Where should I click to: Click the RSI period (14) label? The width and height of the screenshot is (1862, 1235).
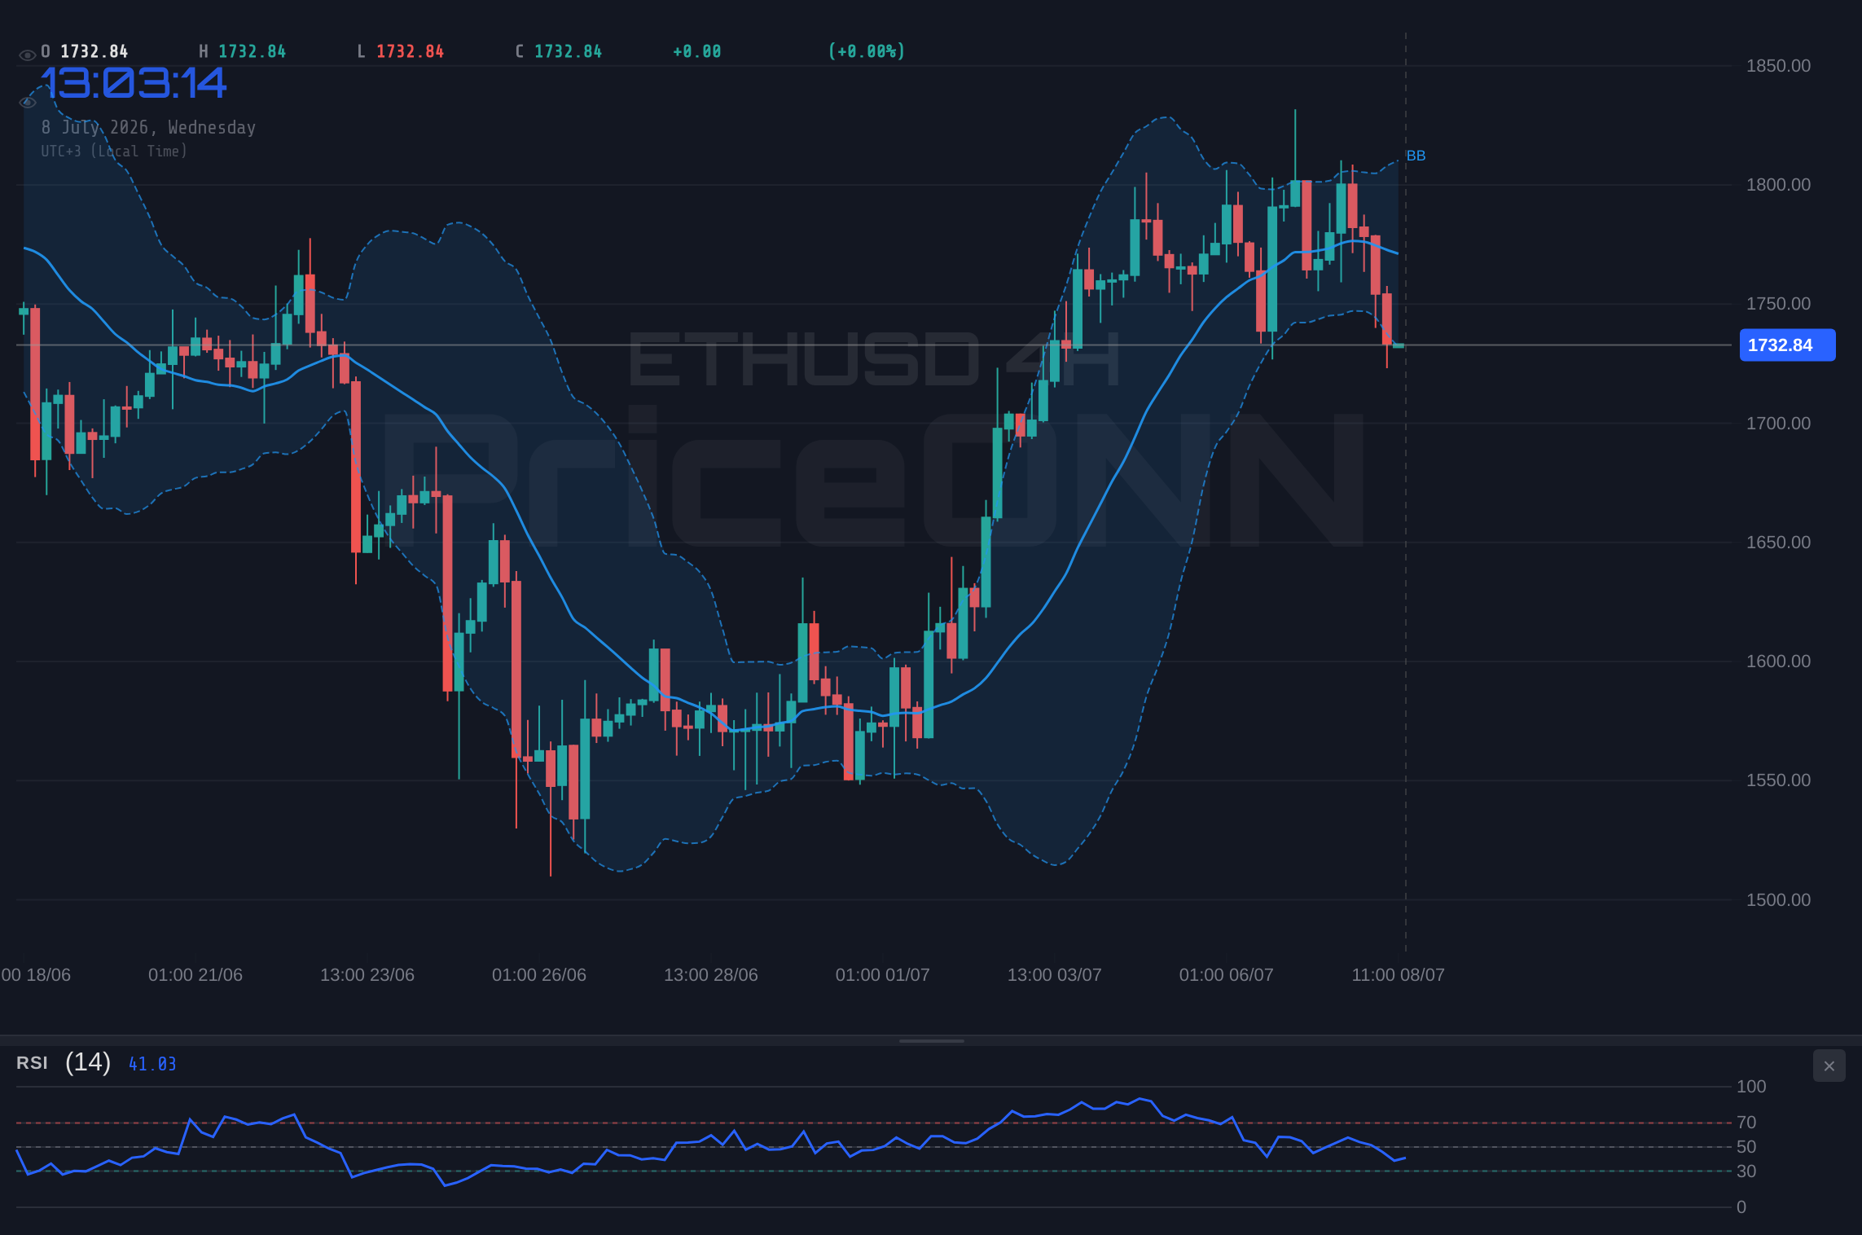[x=88, y=1062]
